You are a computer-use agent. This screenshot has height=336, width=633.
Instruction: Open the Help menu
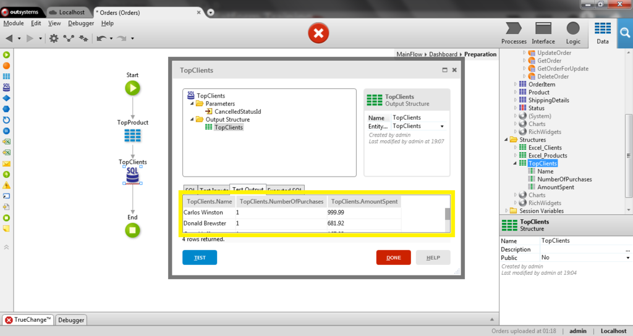tap(108, 23)
